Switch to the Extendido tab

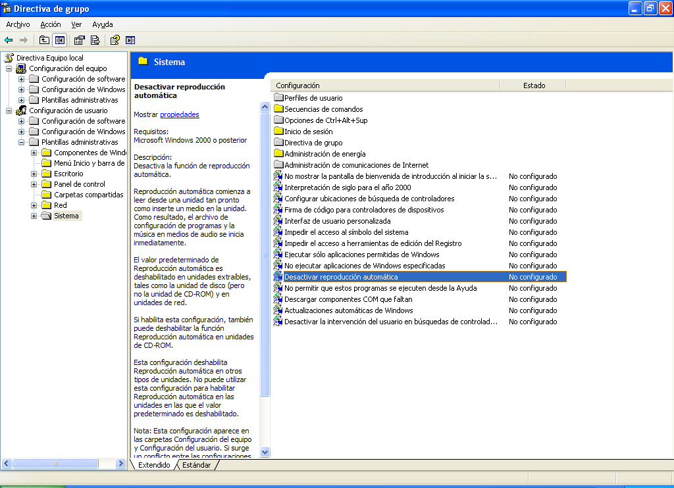154,465
